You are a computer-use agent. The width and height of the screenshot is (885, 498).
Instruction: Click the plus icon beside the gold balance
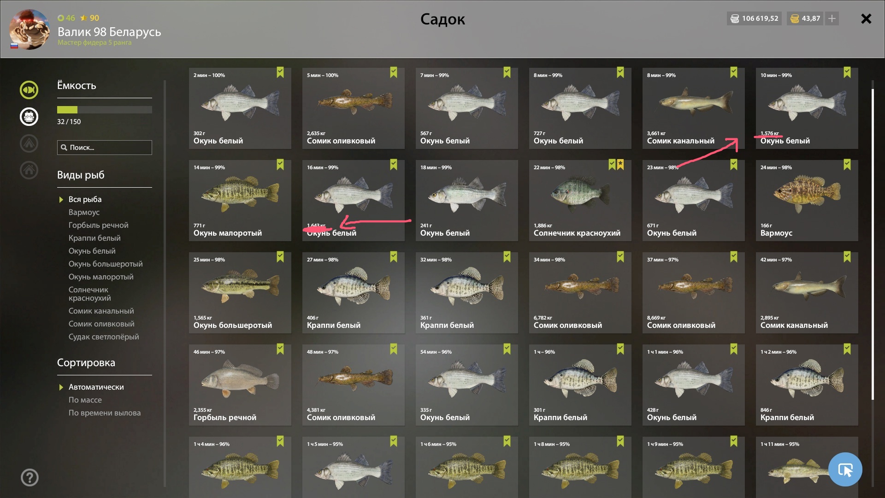[x=832, y=18]
